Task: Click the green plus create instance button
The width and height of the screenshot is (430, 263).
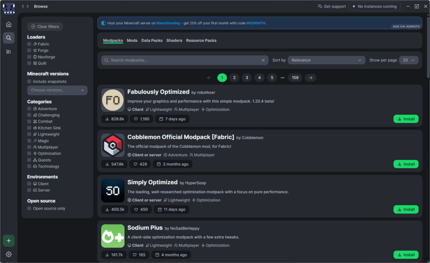Action: 8,240
